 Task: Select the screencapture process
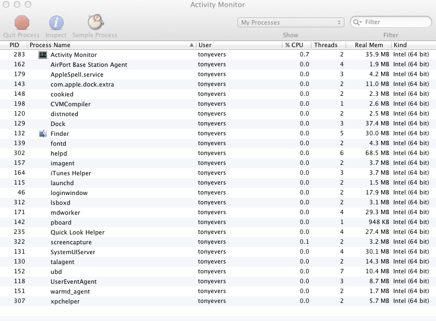[x=218, y=242]
